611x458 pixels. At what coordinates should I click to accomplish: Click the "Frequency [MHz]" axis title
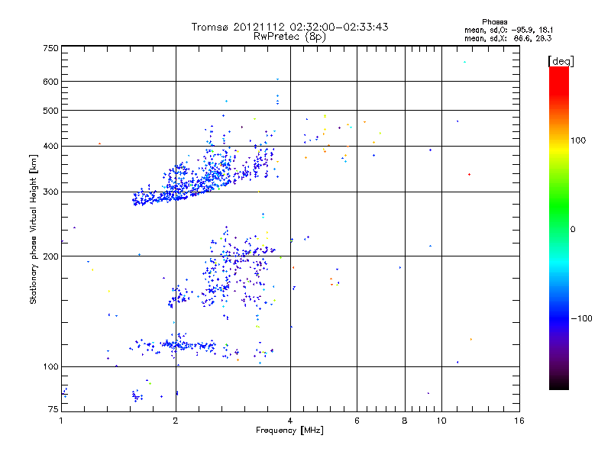289,431
